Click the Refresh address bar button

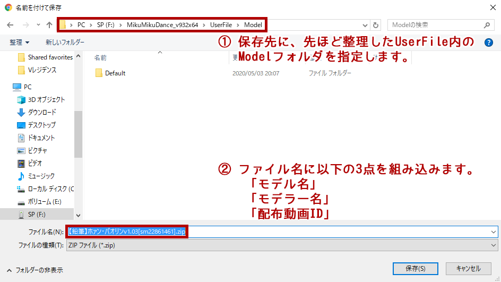[x=376, y=25]
